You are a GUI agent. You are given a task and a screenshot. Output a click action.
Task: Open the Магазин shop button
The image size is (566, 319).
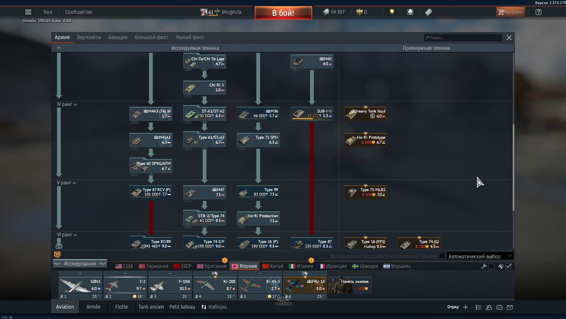510,12
